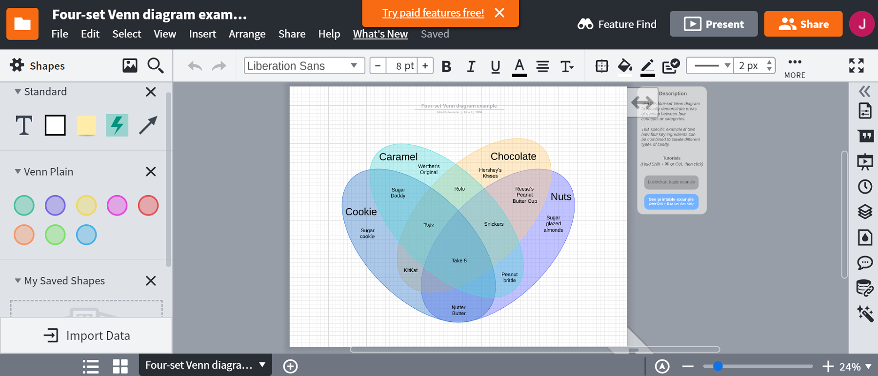Collapse the Venn Plain section
This screenshot has height=376, width=878.
tap(18, 172)
